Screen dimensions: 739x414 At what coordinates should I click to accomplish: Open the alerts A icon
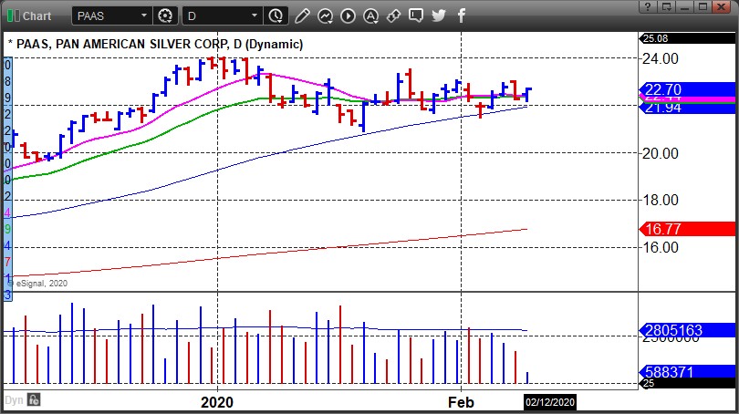[x=371, y=16]
